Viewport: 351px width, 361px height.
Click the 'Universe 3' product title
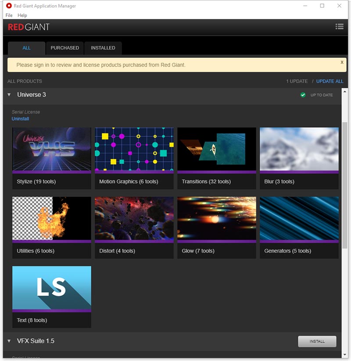(x=32, y=95)
